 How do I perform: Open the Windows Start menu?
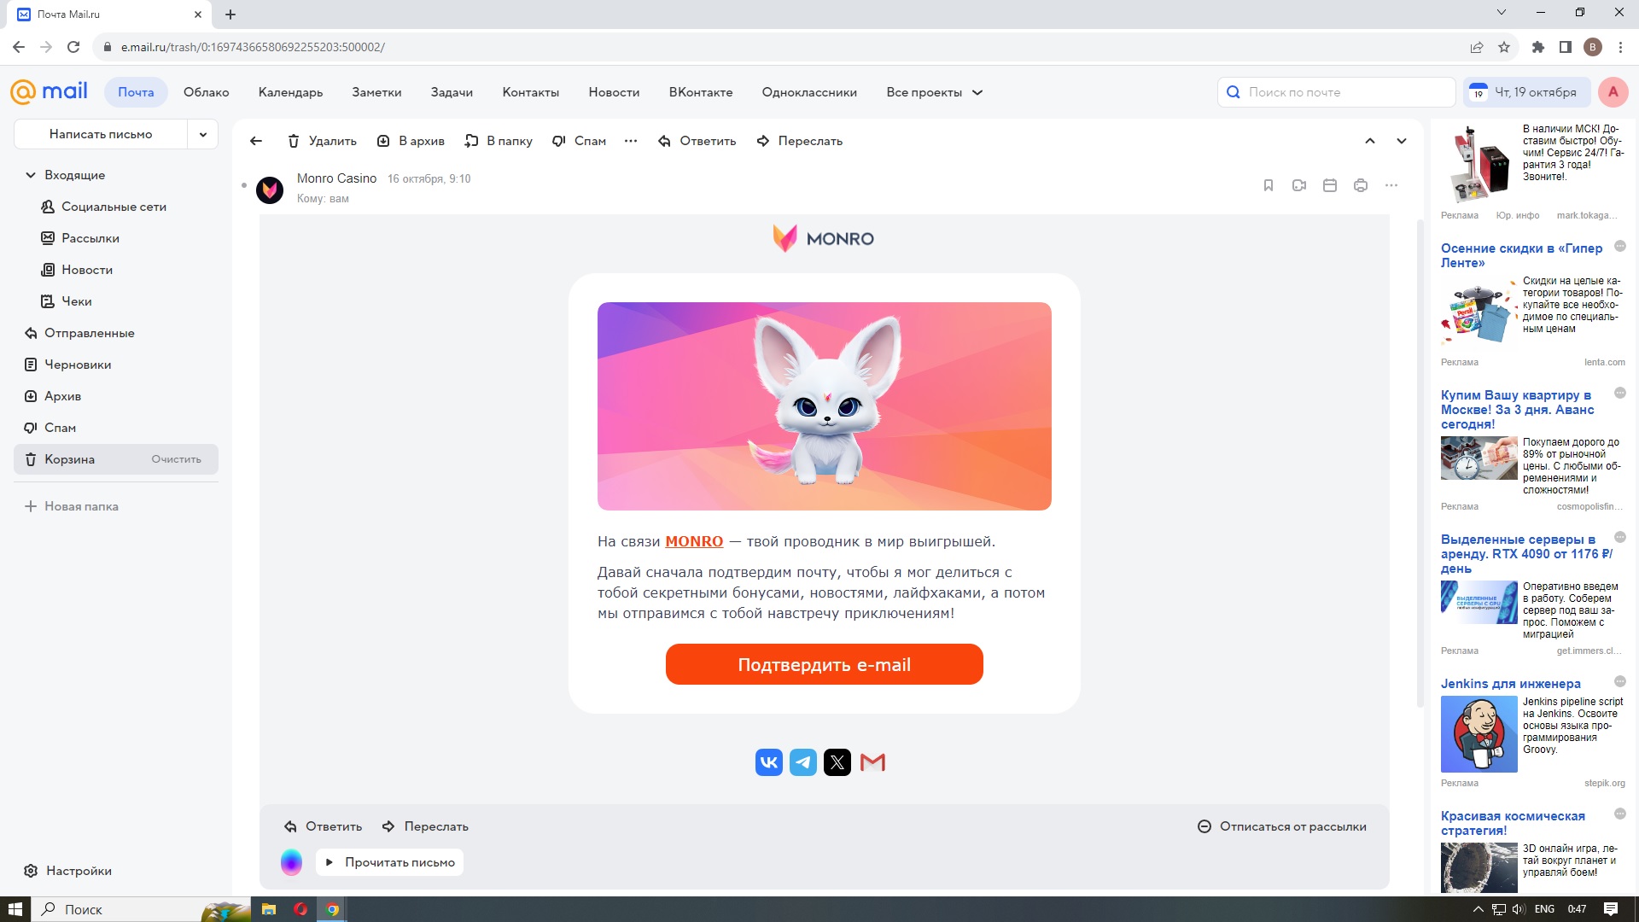coord(15,909)
